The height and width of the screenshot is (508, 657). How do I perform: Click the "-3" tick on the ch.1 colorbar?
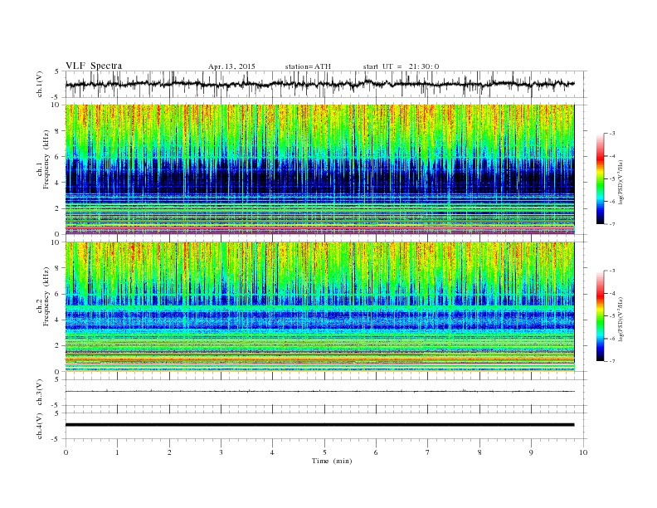[611, 134]
